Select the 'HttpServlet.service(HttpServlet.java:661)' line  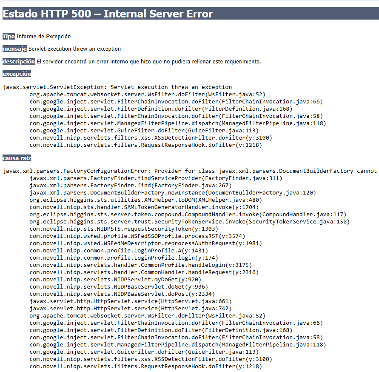click(131, 302)
